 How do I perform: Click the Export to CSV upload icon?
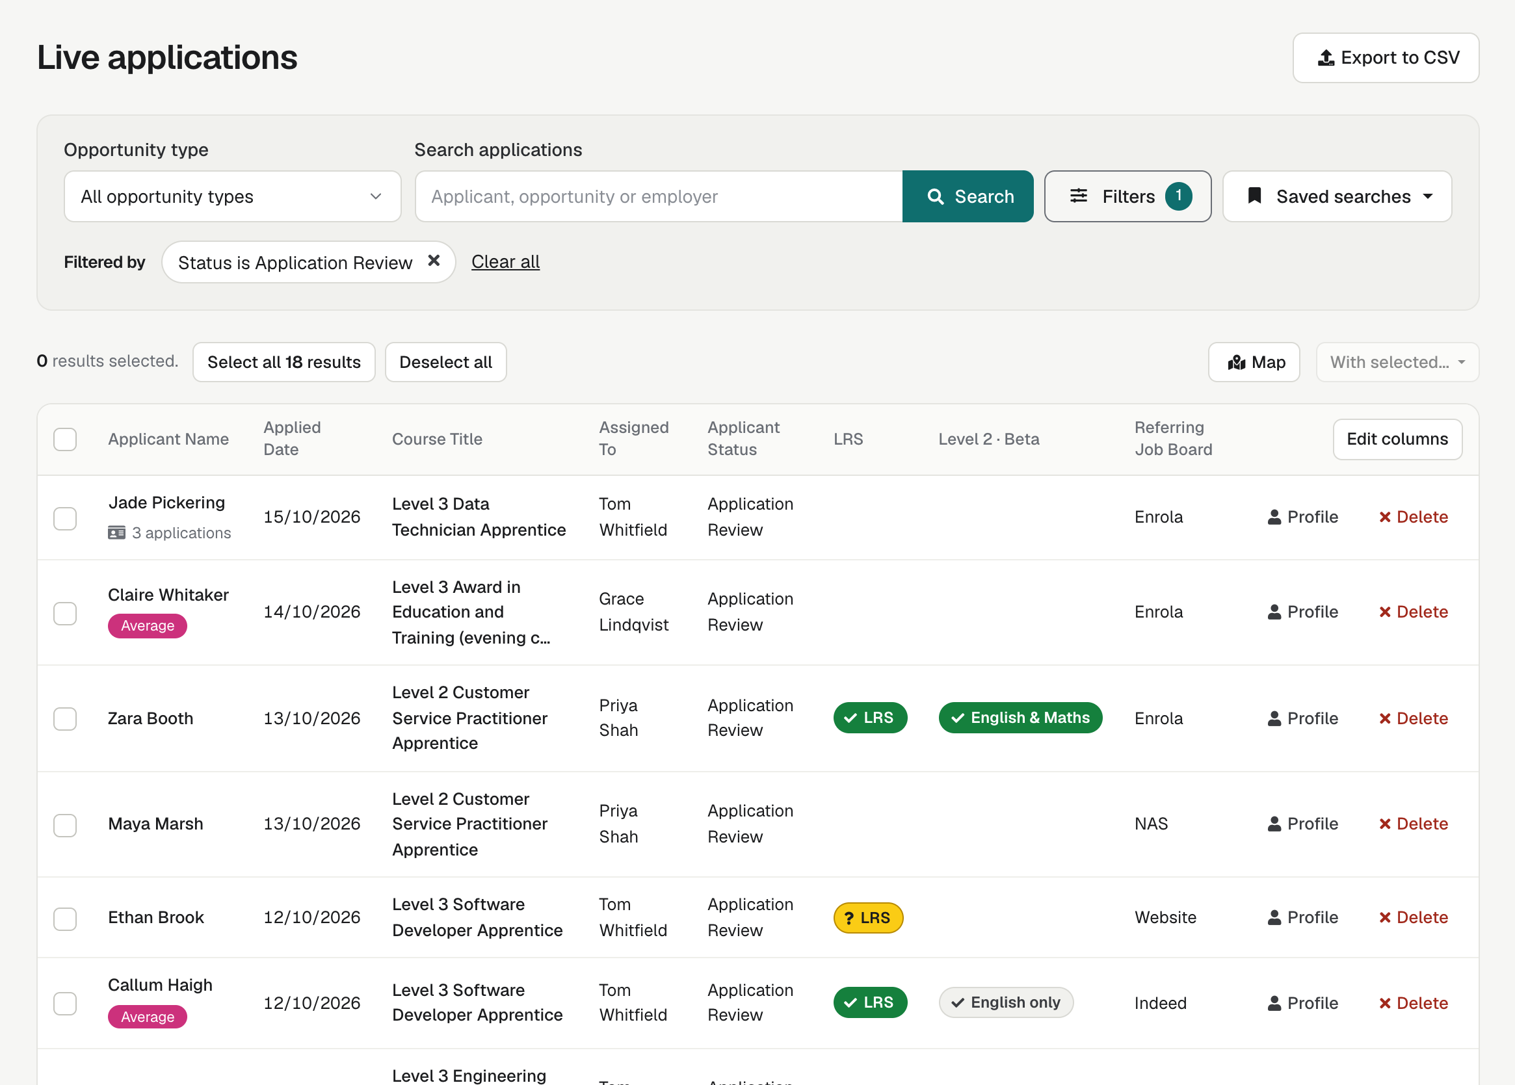click(x=1325, y=58)
